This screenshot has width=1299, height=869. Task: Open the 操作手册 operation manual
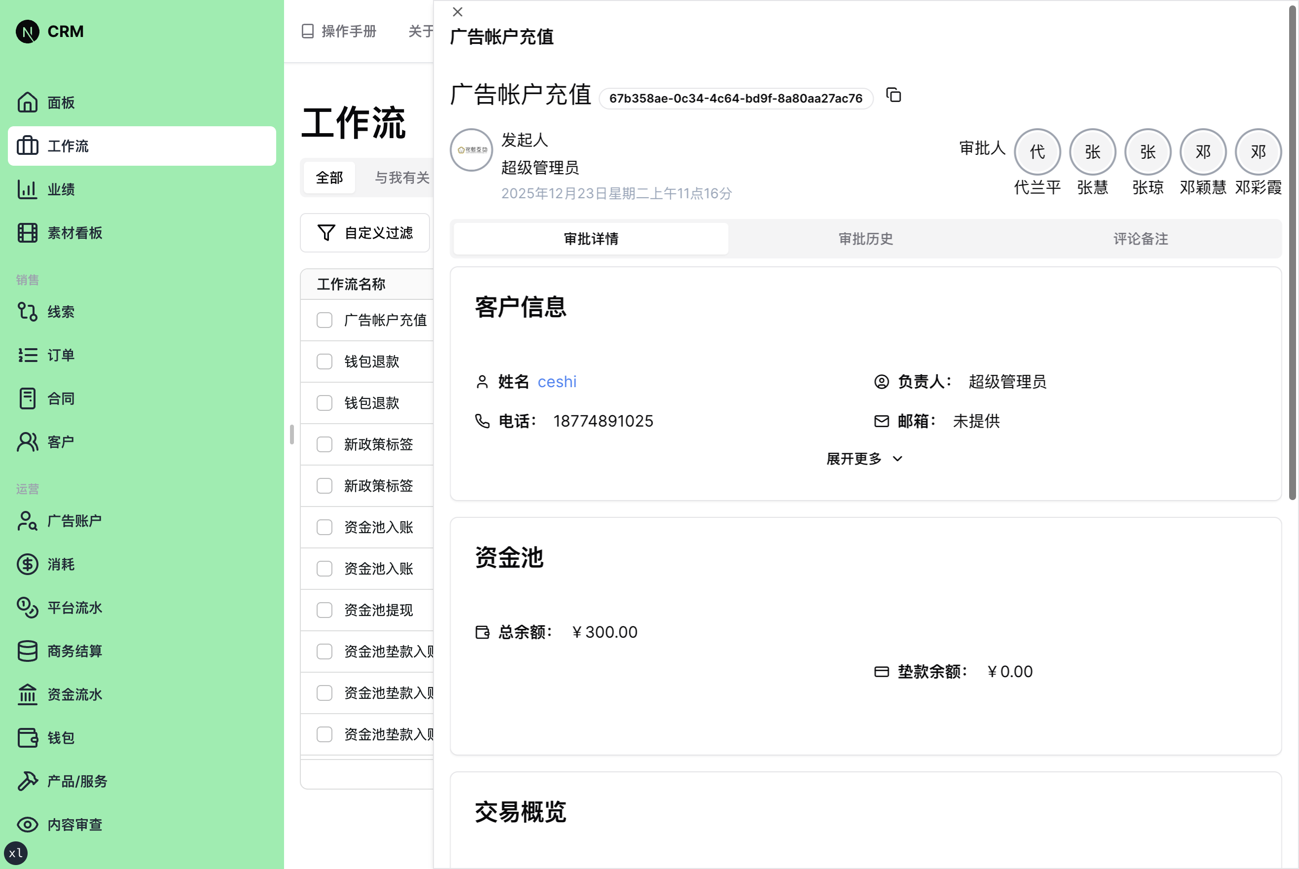(x=338, y=32)
